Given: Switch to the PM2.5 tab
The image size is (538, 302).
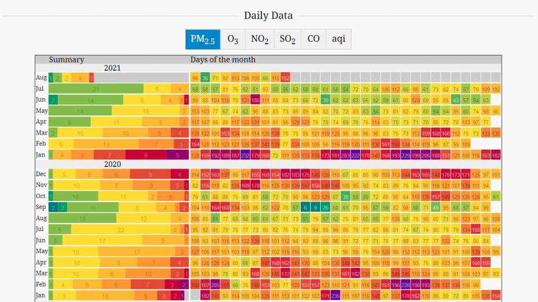Looking at the screenshot, I should coord(203,39).
